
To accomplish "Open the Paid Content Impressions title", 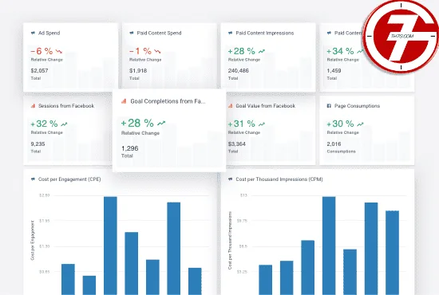I will [x=265, y=33].
